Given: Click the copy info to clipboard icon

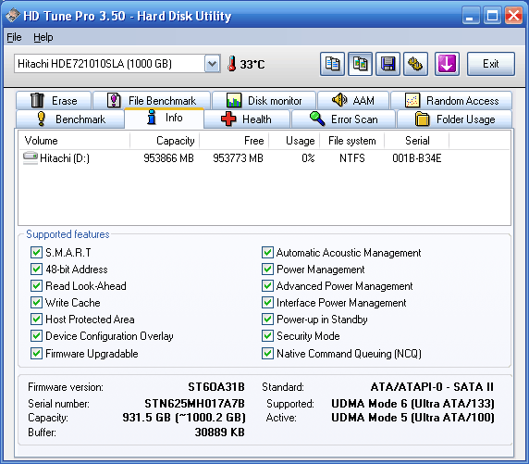Looking at the screenshot, I should coord(332,64).
